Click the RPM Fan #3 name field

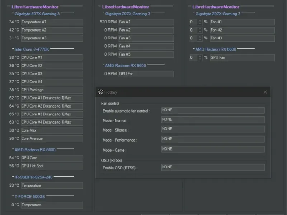tap(146, 38)
